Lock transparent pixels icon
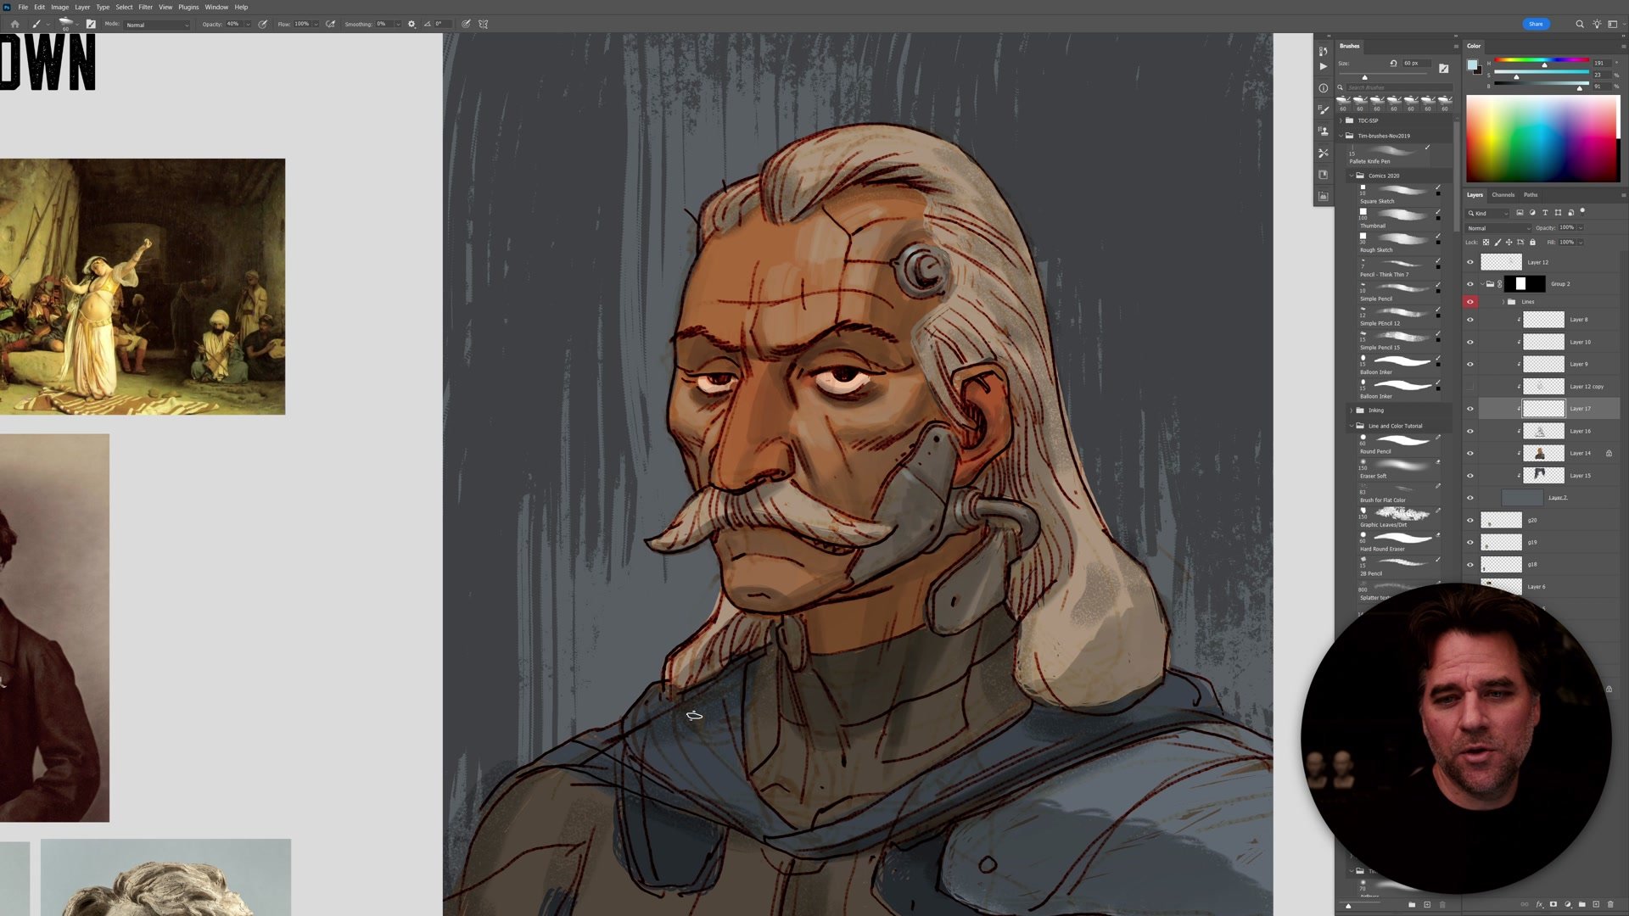The height and width of the screenshot is (916, 1629). (x=1486, y=243)
